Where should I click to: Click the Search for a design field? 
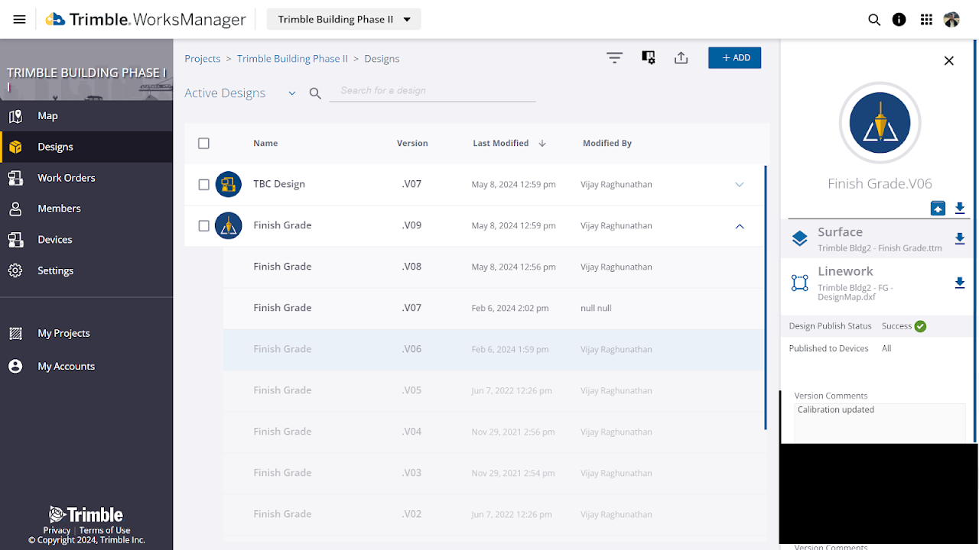pos(432,91)
